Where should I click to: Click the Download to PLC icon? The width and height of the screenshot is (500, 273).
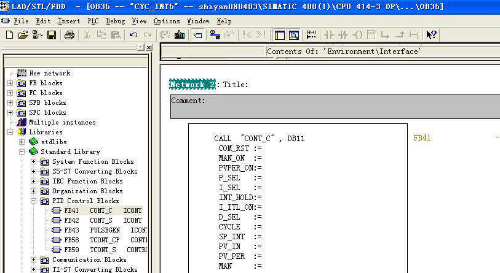pyautogui.click(x=180, y=35)
